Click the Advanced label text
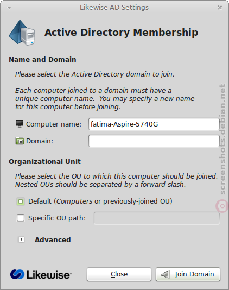 pos(53,239)
